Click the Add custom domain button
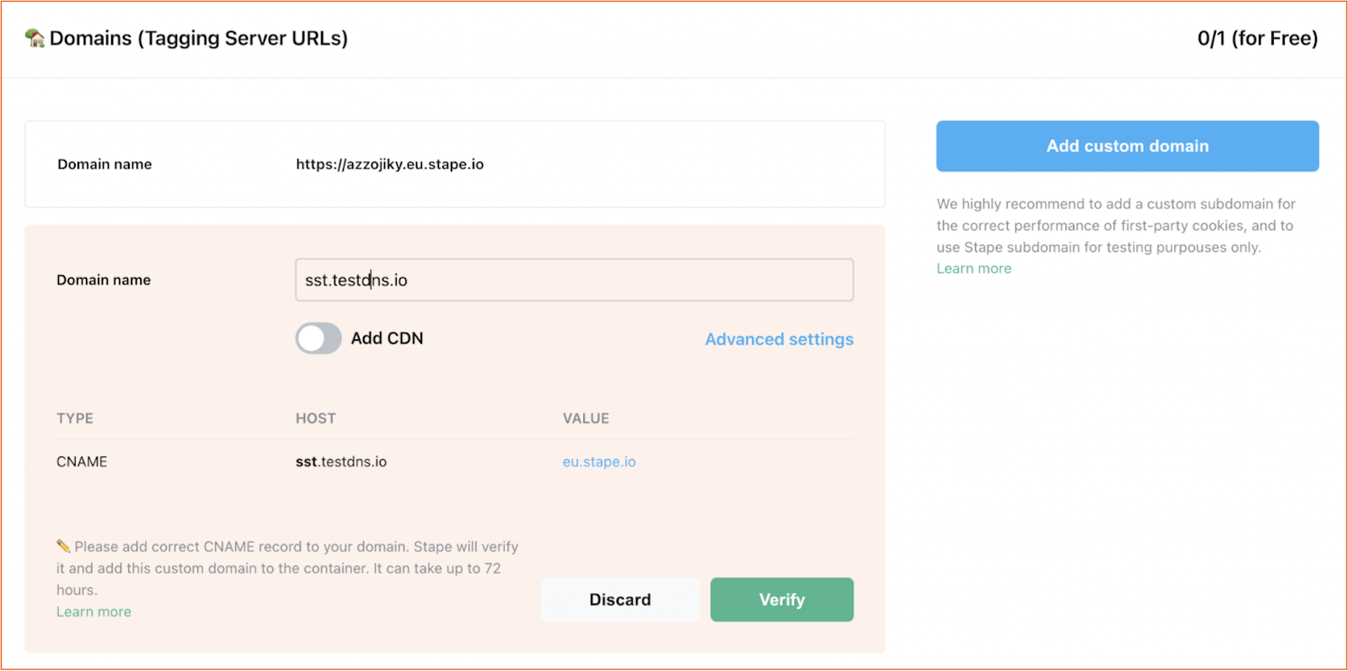 pyautogui.click(x=1127, y=146)
